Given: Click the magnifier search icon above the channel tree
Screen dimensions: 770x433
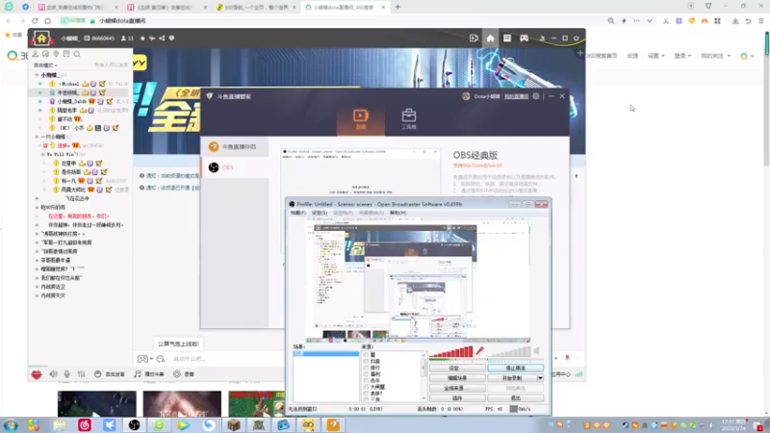Looking at the screenshot, I should tap(77, 54).
